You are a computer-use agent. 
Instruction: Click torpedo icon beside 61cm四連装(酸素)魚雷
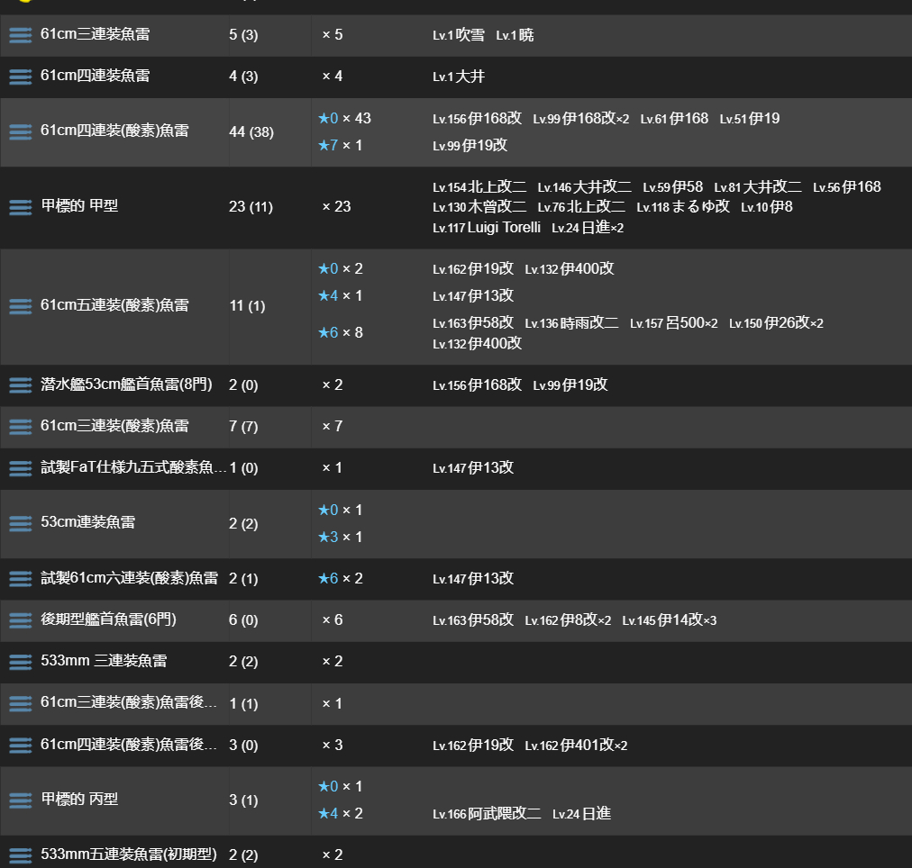point(21,131)
